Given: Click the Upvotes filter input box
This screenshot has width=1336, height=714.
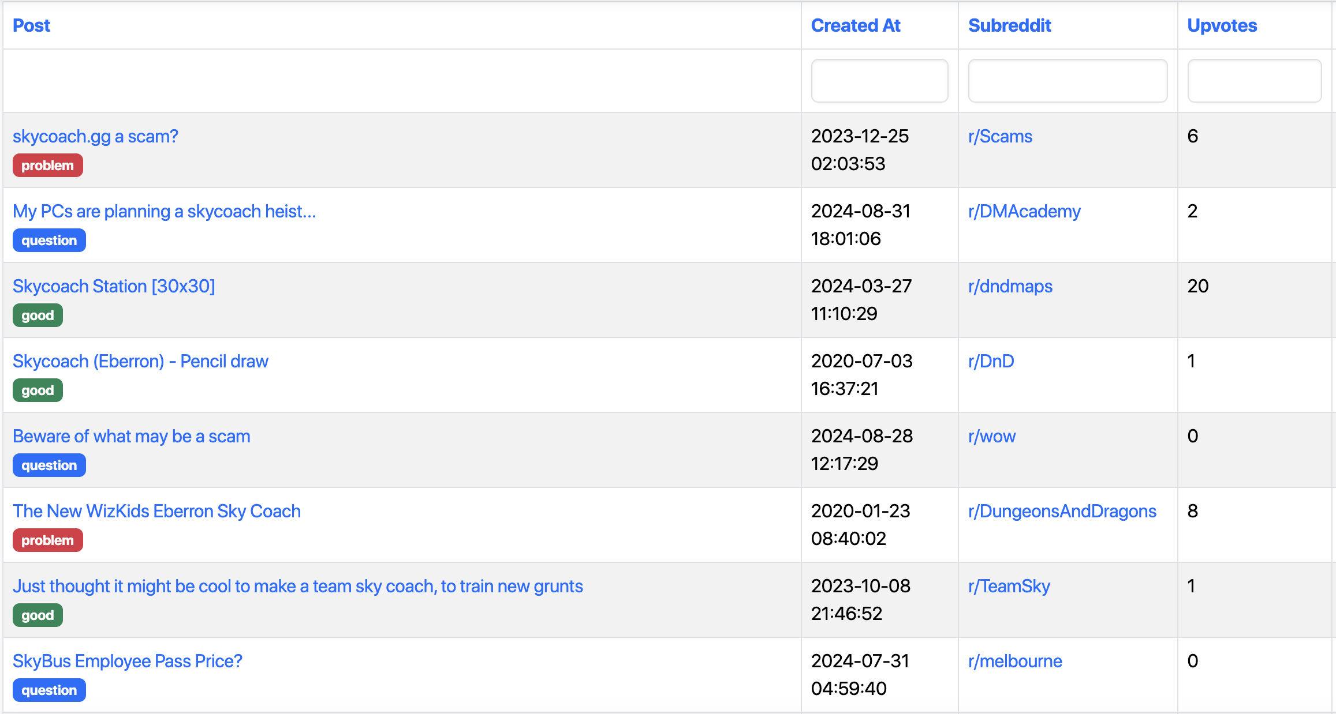Looking at the screenshot, I should 1254,81.
